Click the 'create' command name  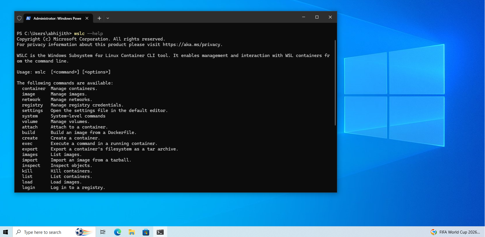[30, 138]
